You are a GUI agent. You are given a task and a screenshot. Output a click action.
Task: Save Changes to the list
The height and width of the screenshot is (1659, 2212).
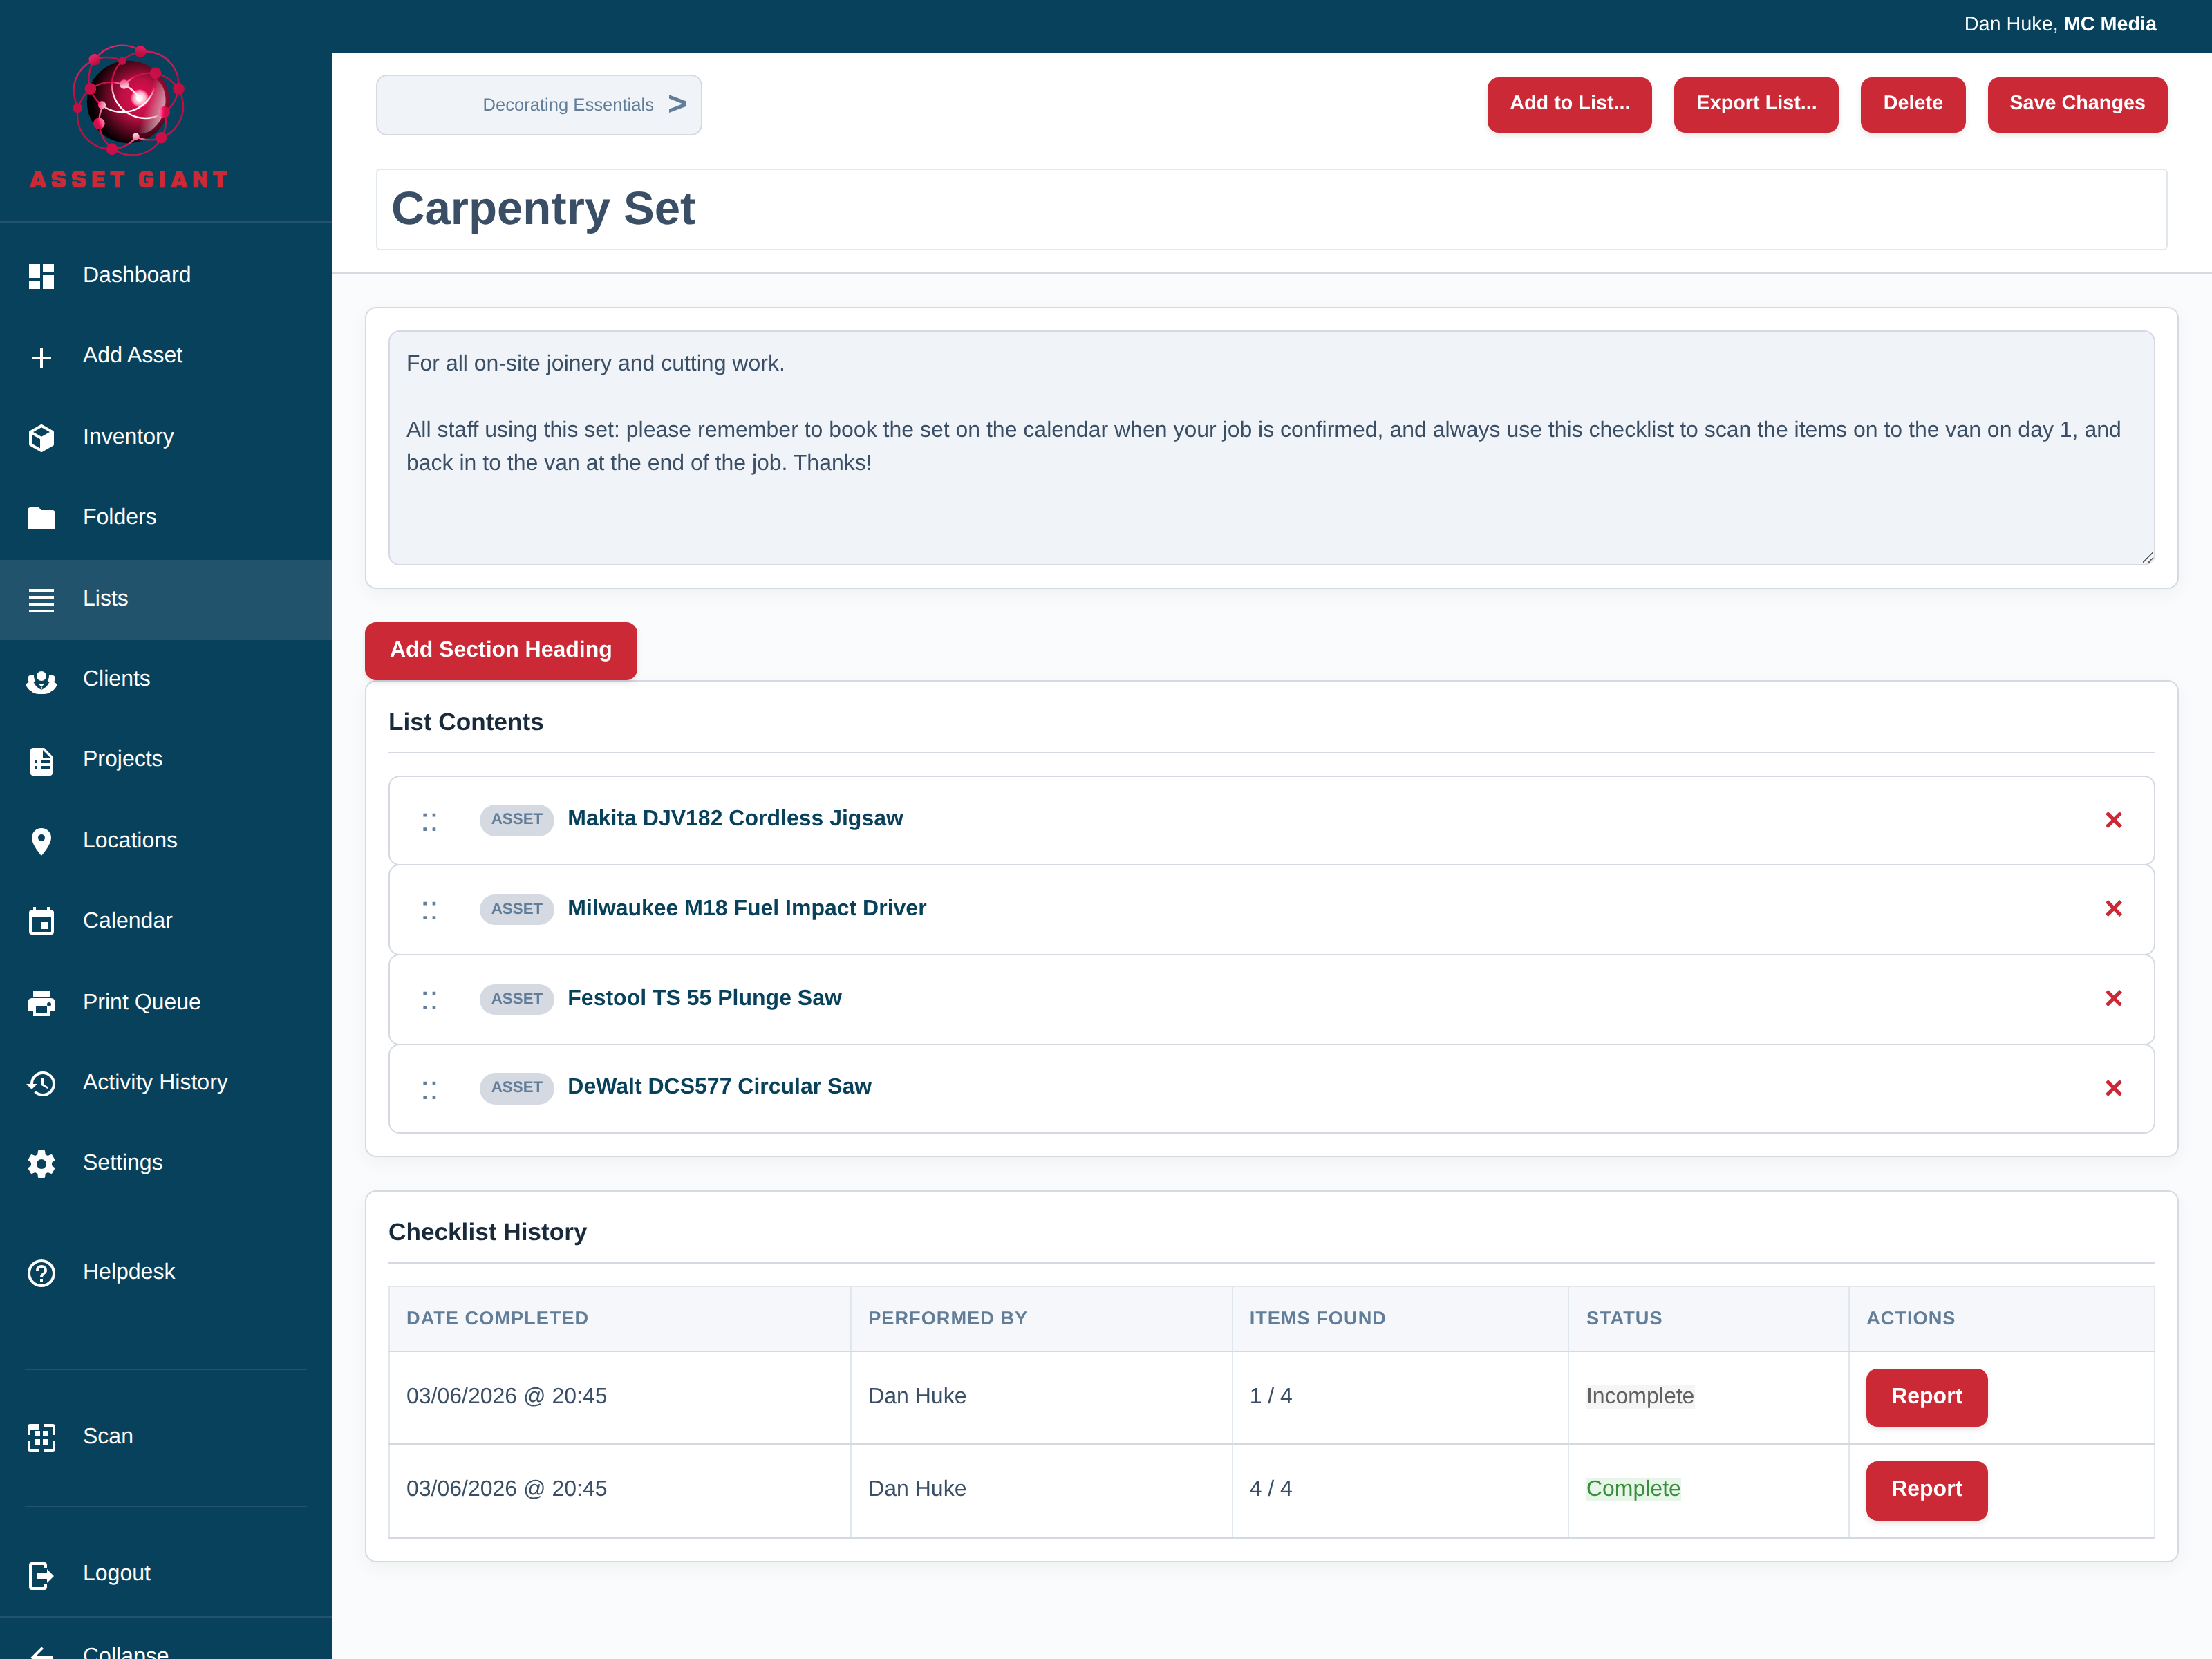pos(2077,104)
